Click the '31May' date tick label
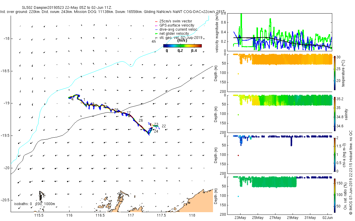Viewport: 355px width, 221px height. coord(310,218)
